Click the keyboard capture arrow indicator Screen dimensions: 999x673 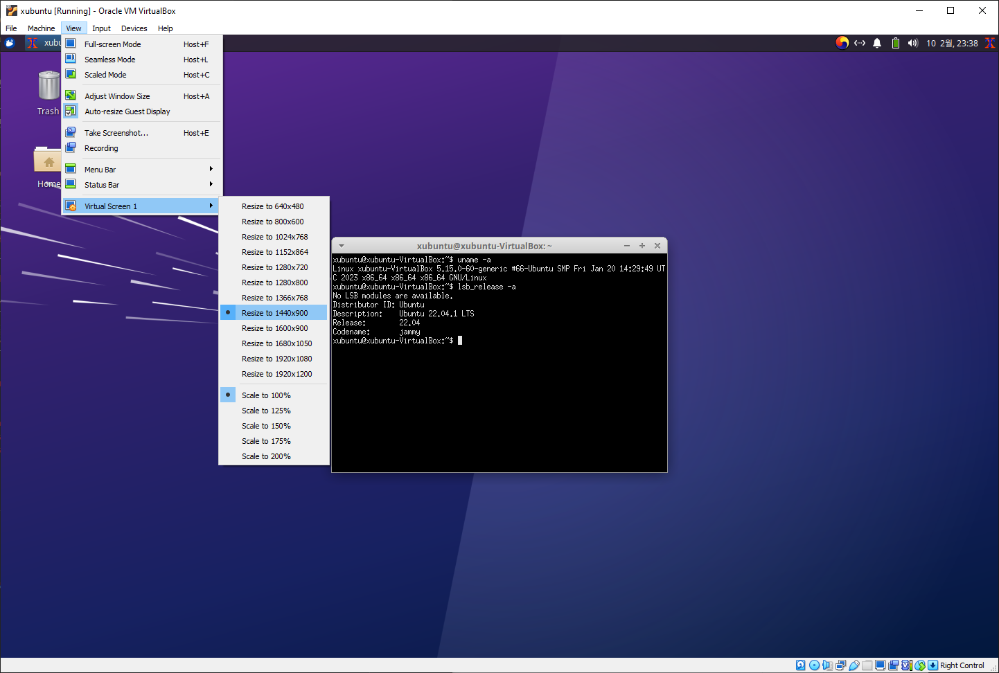[933, 665]
